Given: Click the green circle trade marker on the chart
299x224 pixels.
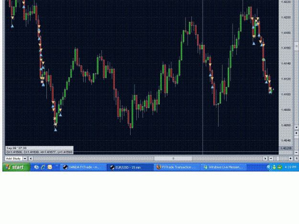Looking at the screenshot, I should (x=264, y=60).
